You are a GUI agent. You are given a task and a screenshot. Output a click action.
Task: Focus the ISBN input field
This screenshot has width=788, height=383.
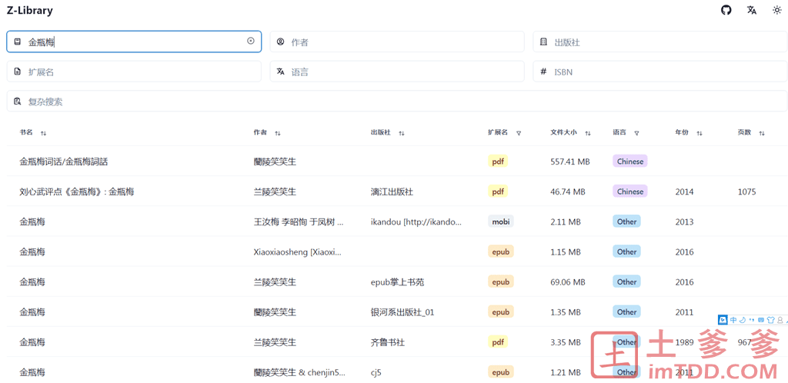pos(660,72)
